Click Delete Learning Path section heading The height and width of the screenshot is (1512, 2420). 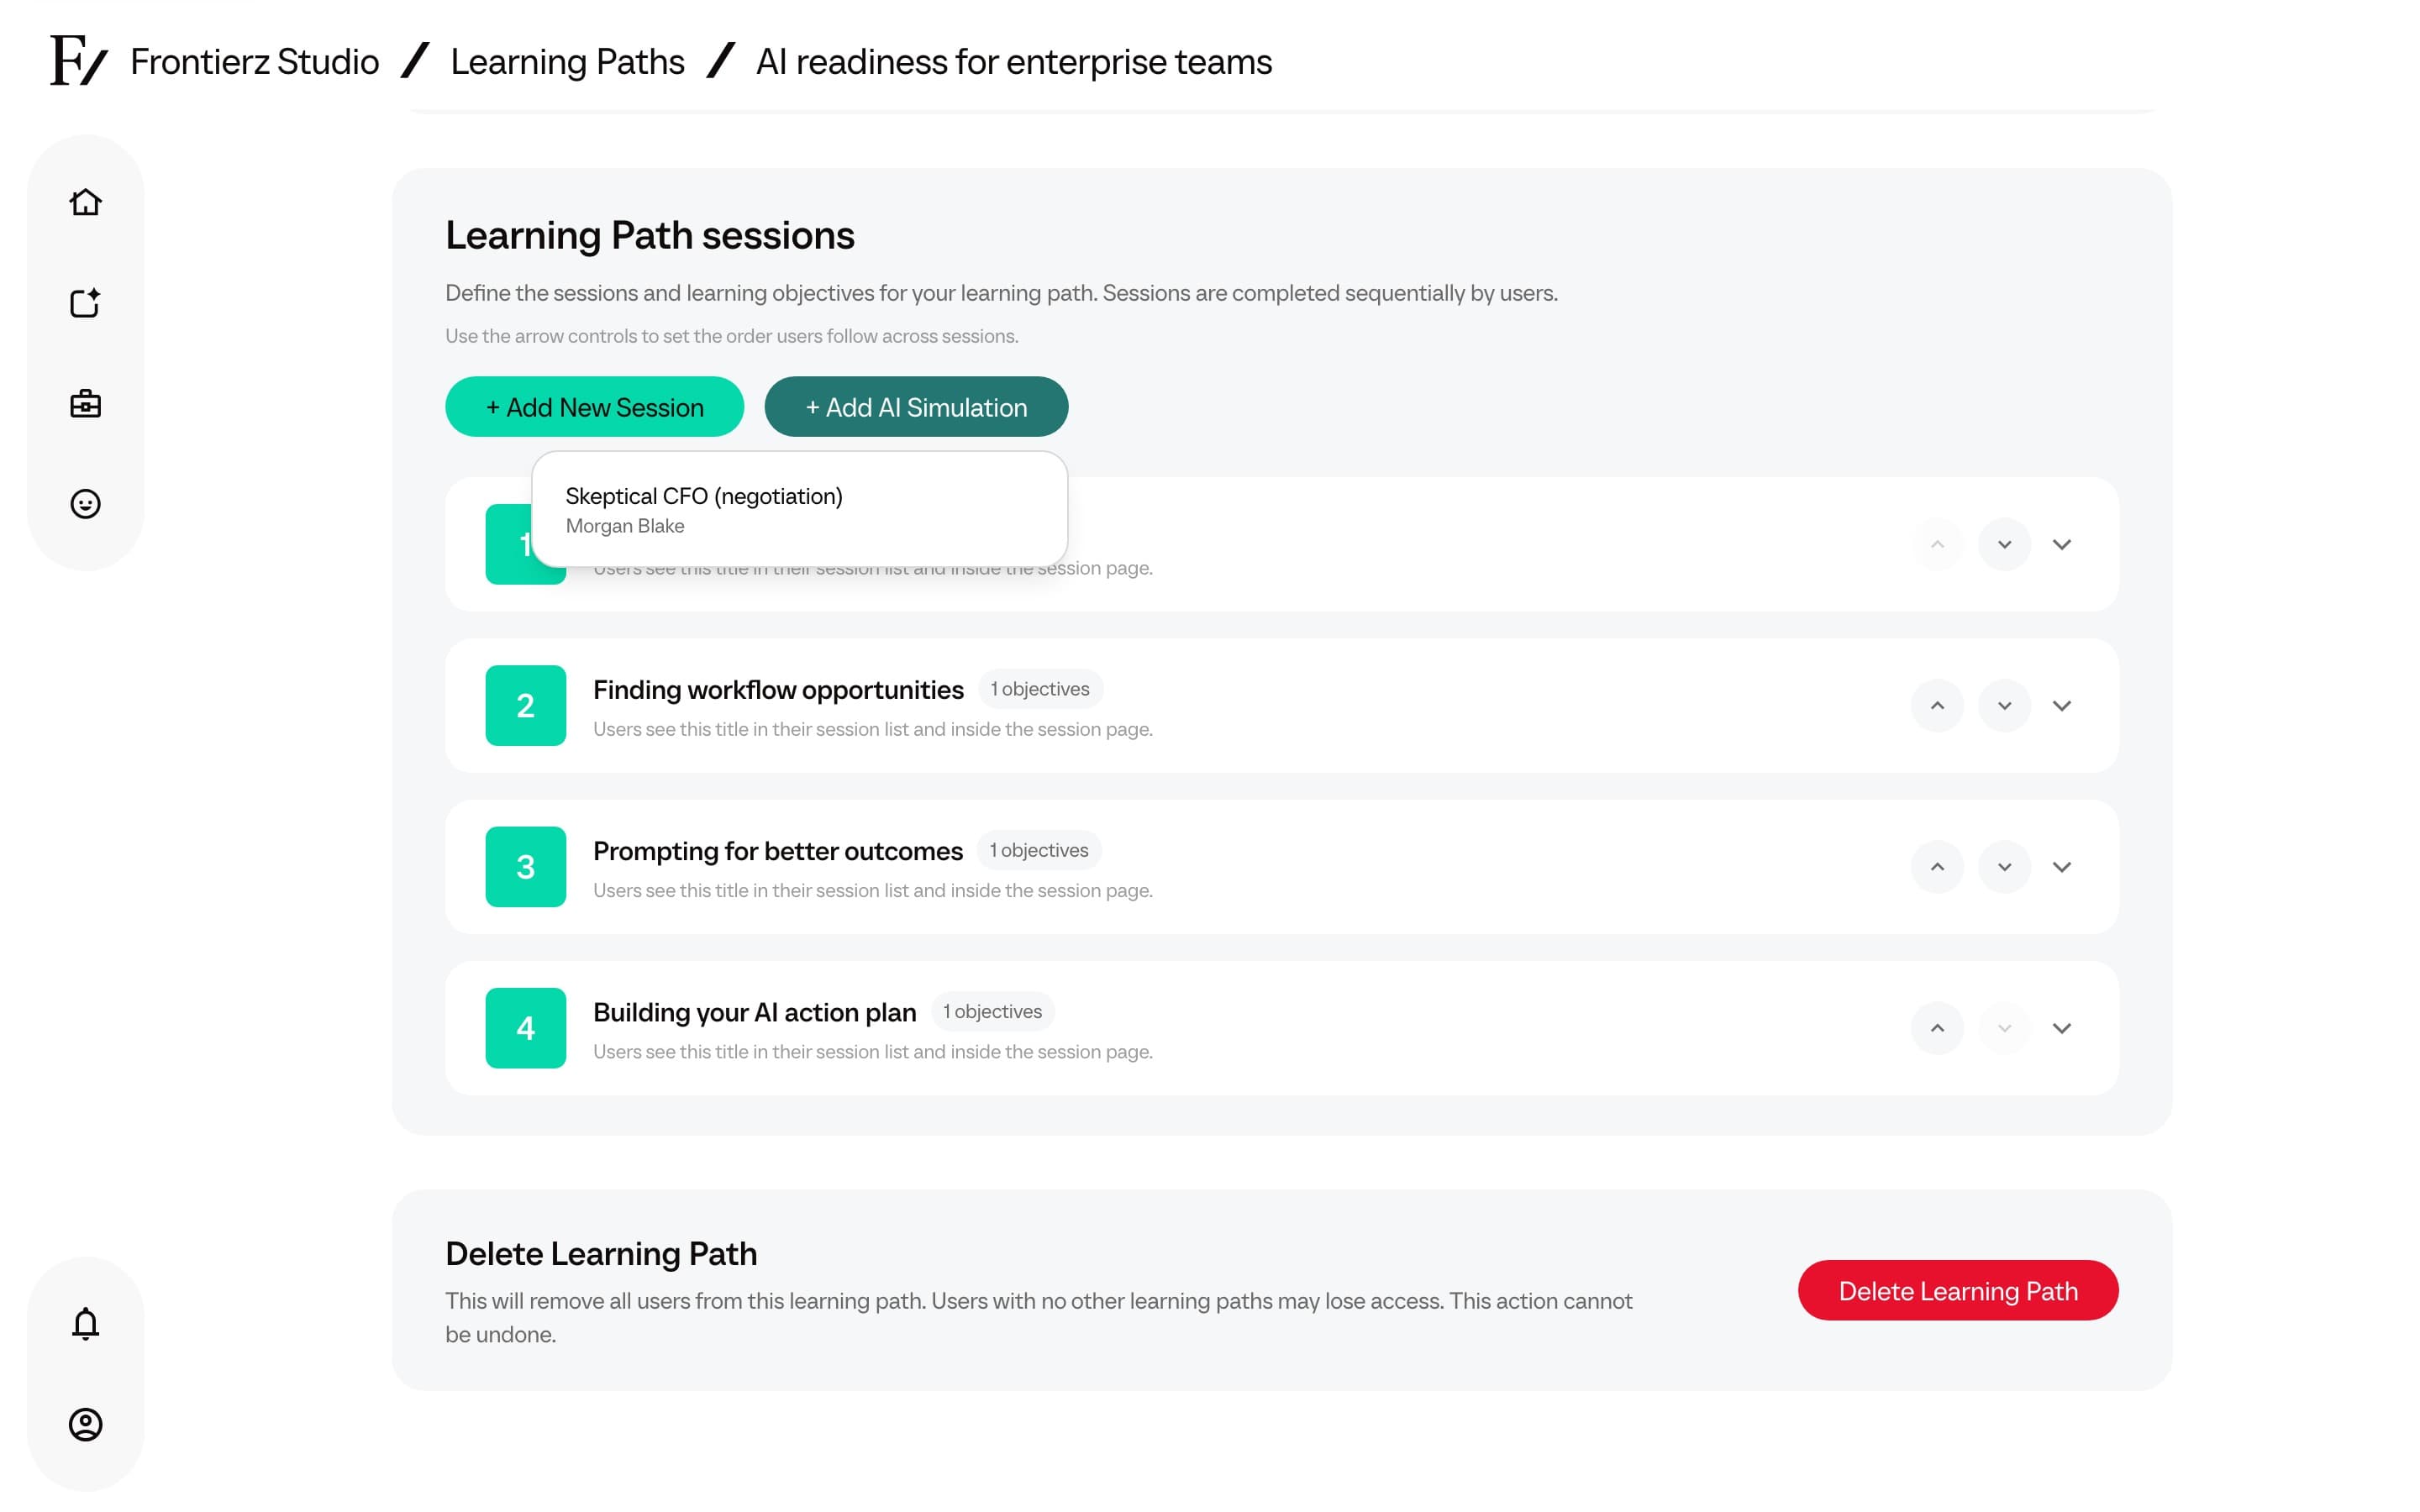point(601,1254)
